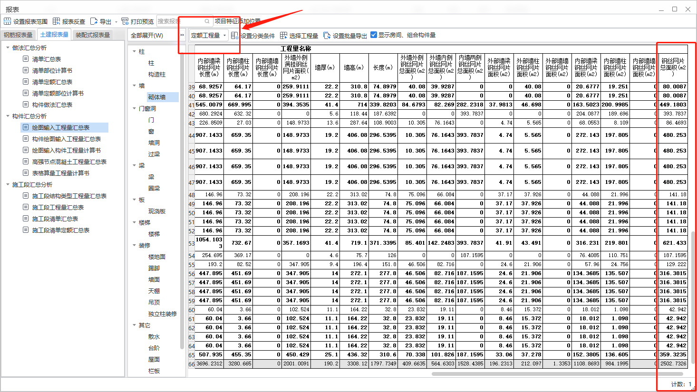Collapse the 其它 category in component tree
Screen dimensions: 697x392
click(x=134, y=325)
